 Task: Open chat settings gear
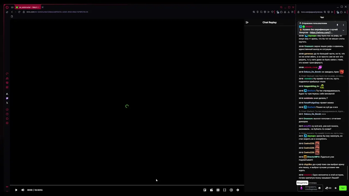336,188
